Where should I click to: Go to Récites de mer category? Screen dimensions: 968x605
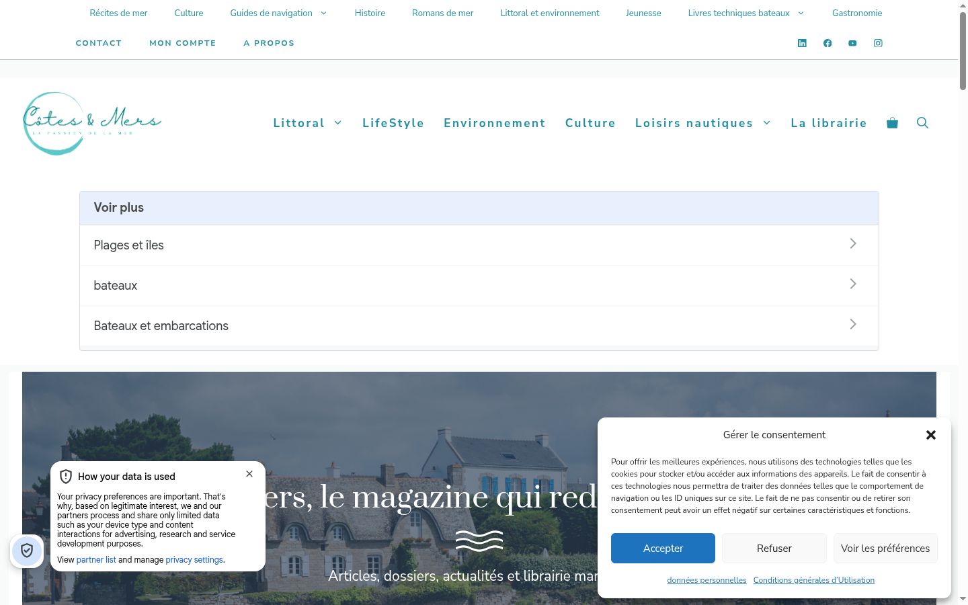click(x=118, y=13)
